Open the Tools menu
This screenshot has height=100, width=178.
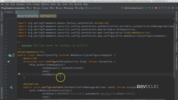[65, 4]
